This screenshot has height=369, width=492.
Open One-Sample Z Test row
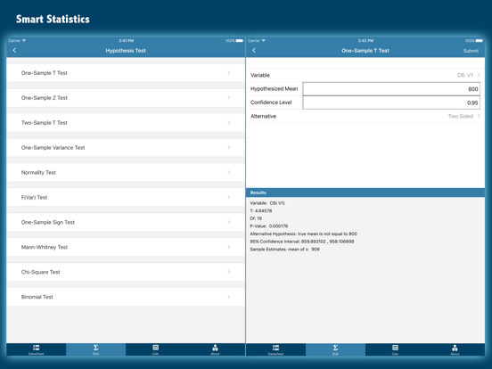tap(126, 98)
